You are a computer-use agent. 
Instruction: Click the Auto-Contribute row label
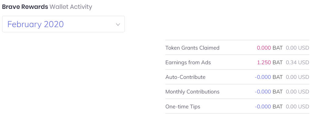tap(185, 77)
